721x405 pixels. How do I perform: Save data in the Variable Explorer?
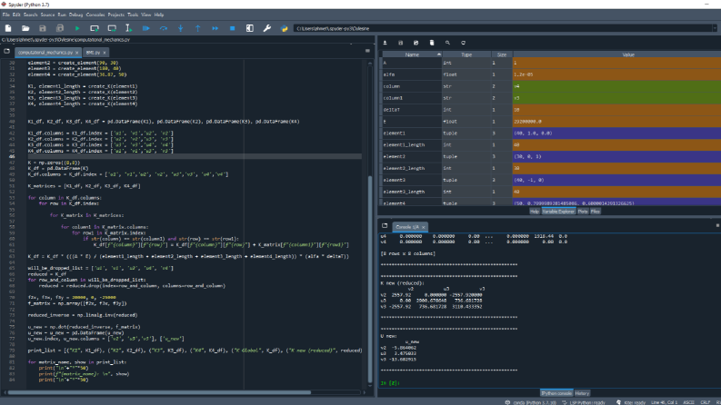400,43
